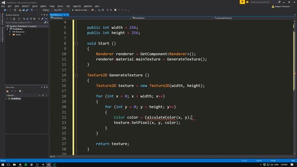Viewport: 297px width, 167px height.
Task: Close the PerlinNoise.cs tab
Action: [x=68, y=15]
